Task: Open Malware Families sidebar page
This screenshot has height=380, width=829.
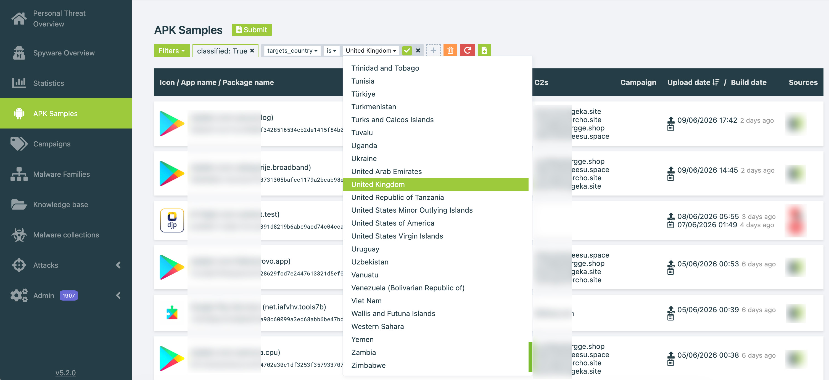Action: tap(66, 174)
